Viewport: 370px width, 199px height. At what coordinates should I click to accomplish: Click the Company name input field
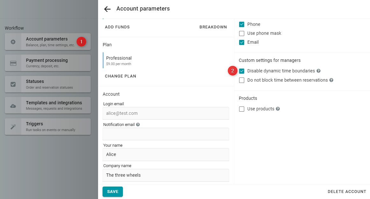click(x=166, y=175)
